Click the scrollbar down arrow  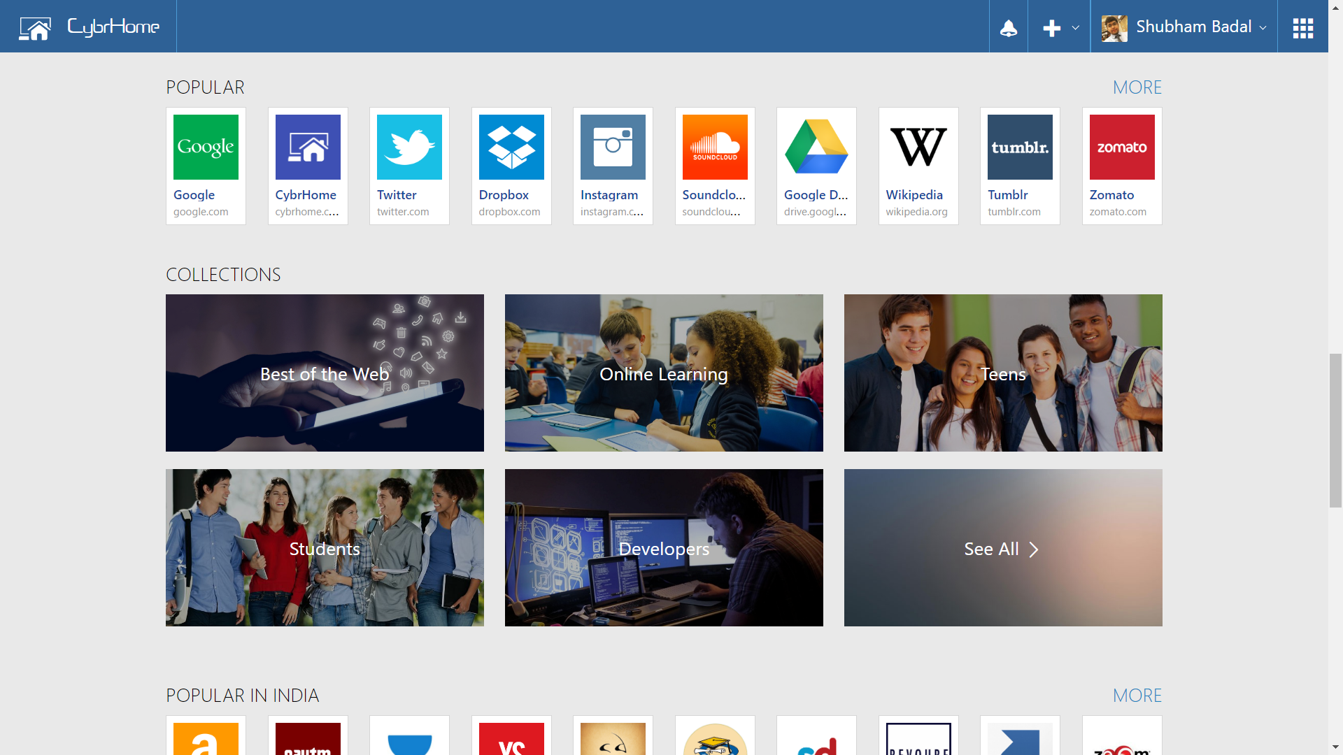[x=1335, y=748]
